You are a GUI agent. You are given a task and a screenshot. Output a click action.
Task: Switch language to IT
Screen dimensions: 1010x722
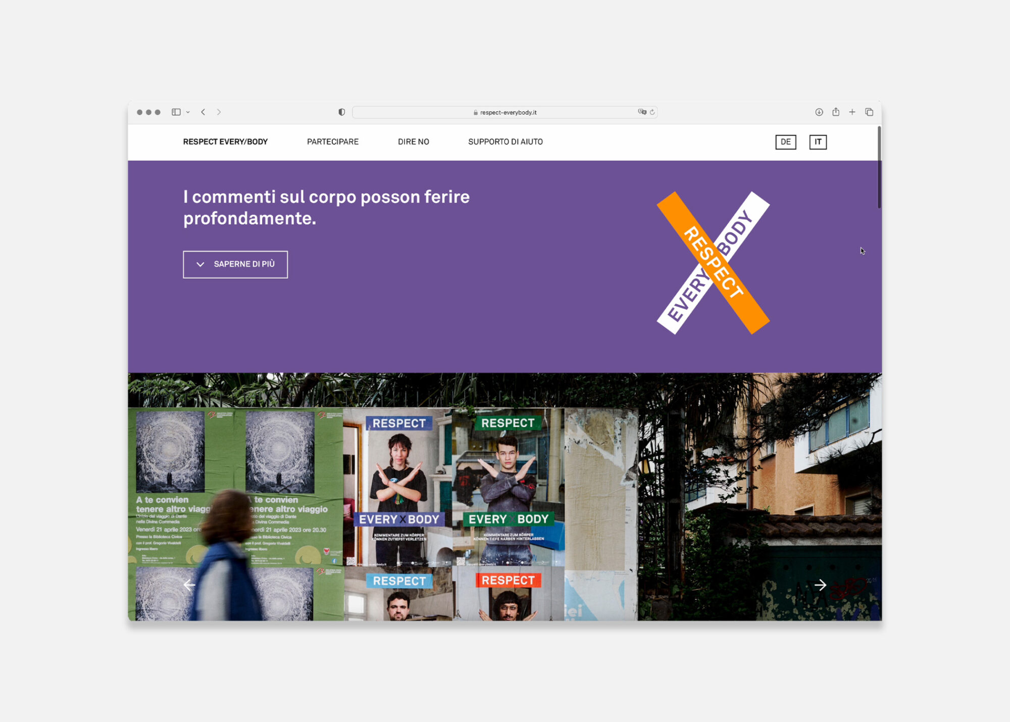coord(818,142)
